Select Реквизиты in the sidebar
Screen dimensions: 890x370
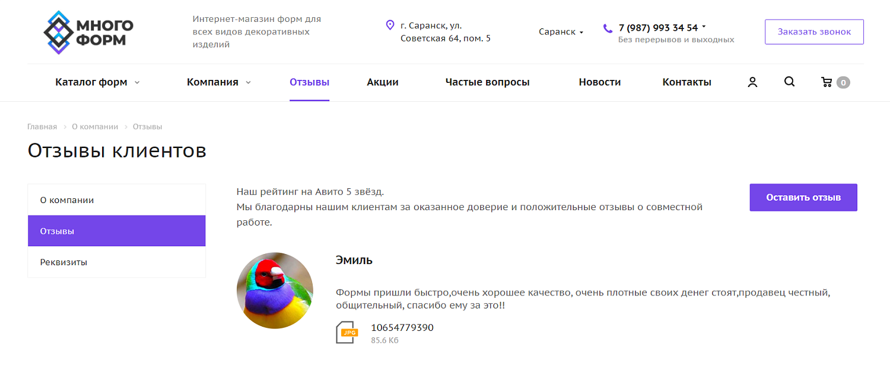click(x=63, y=262)
